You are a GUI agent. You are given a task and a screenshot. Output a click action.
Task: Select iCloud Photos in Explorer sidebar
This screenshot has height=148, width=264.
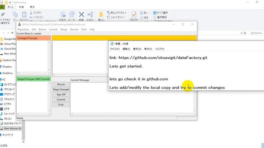coord(8,44)
